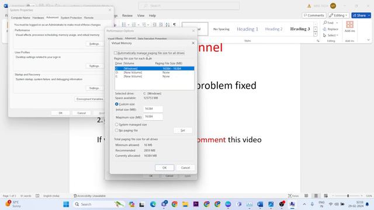The width and height of the screenshot is (374, 210).
Task: Click Accessibility Unavailable in status bar
Action: pyautogui.click(x=89, y=196)
